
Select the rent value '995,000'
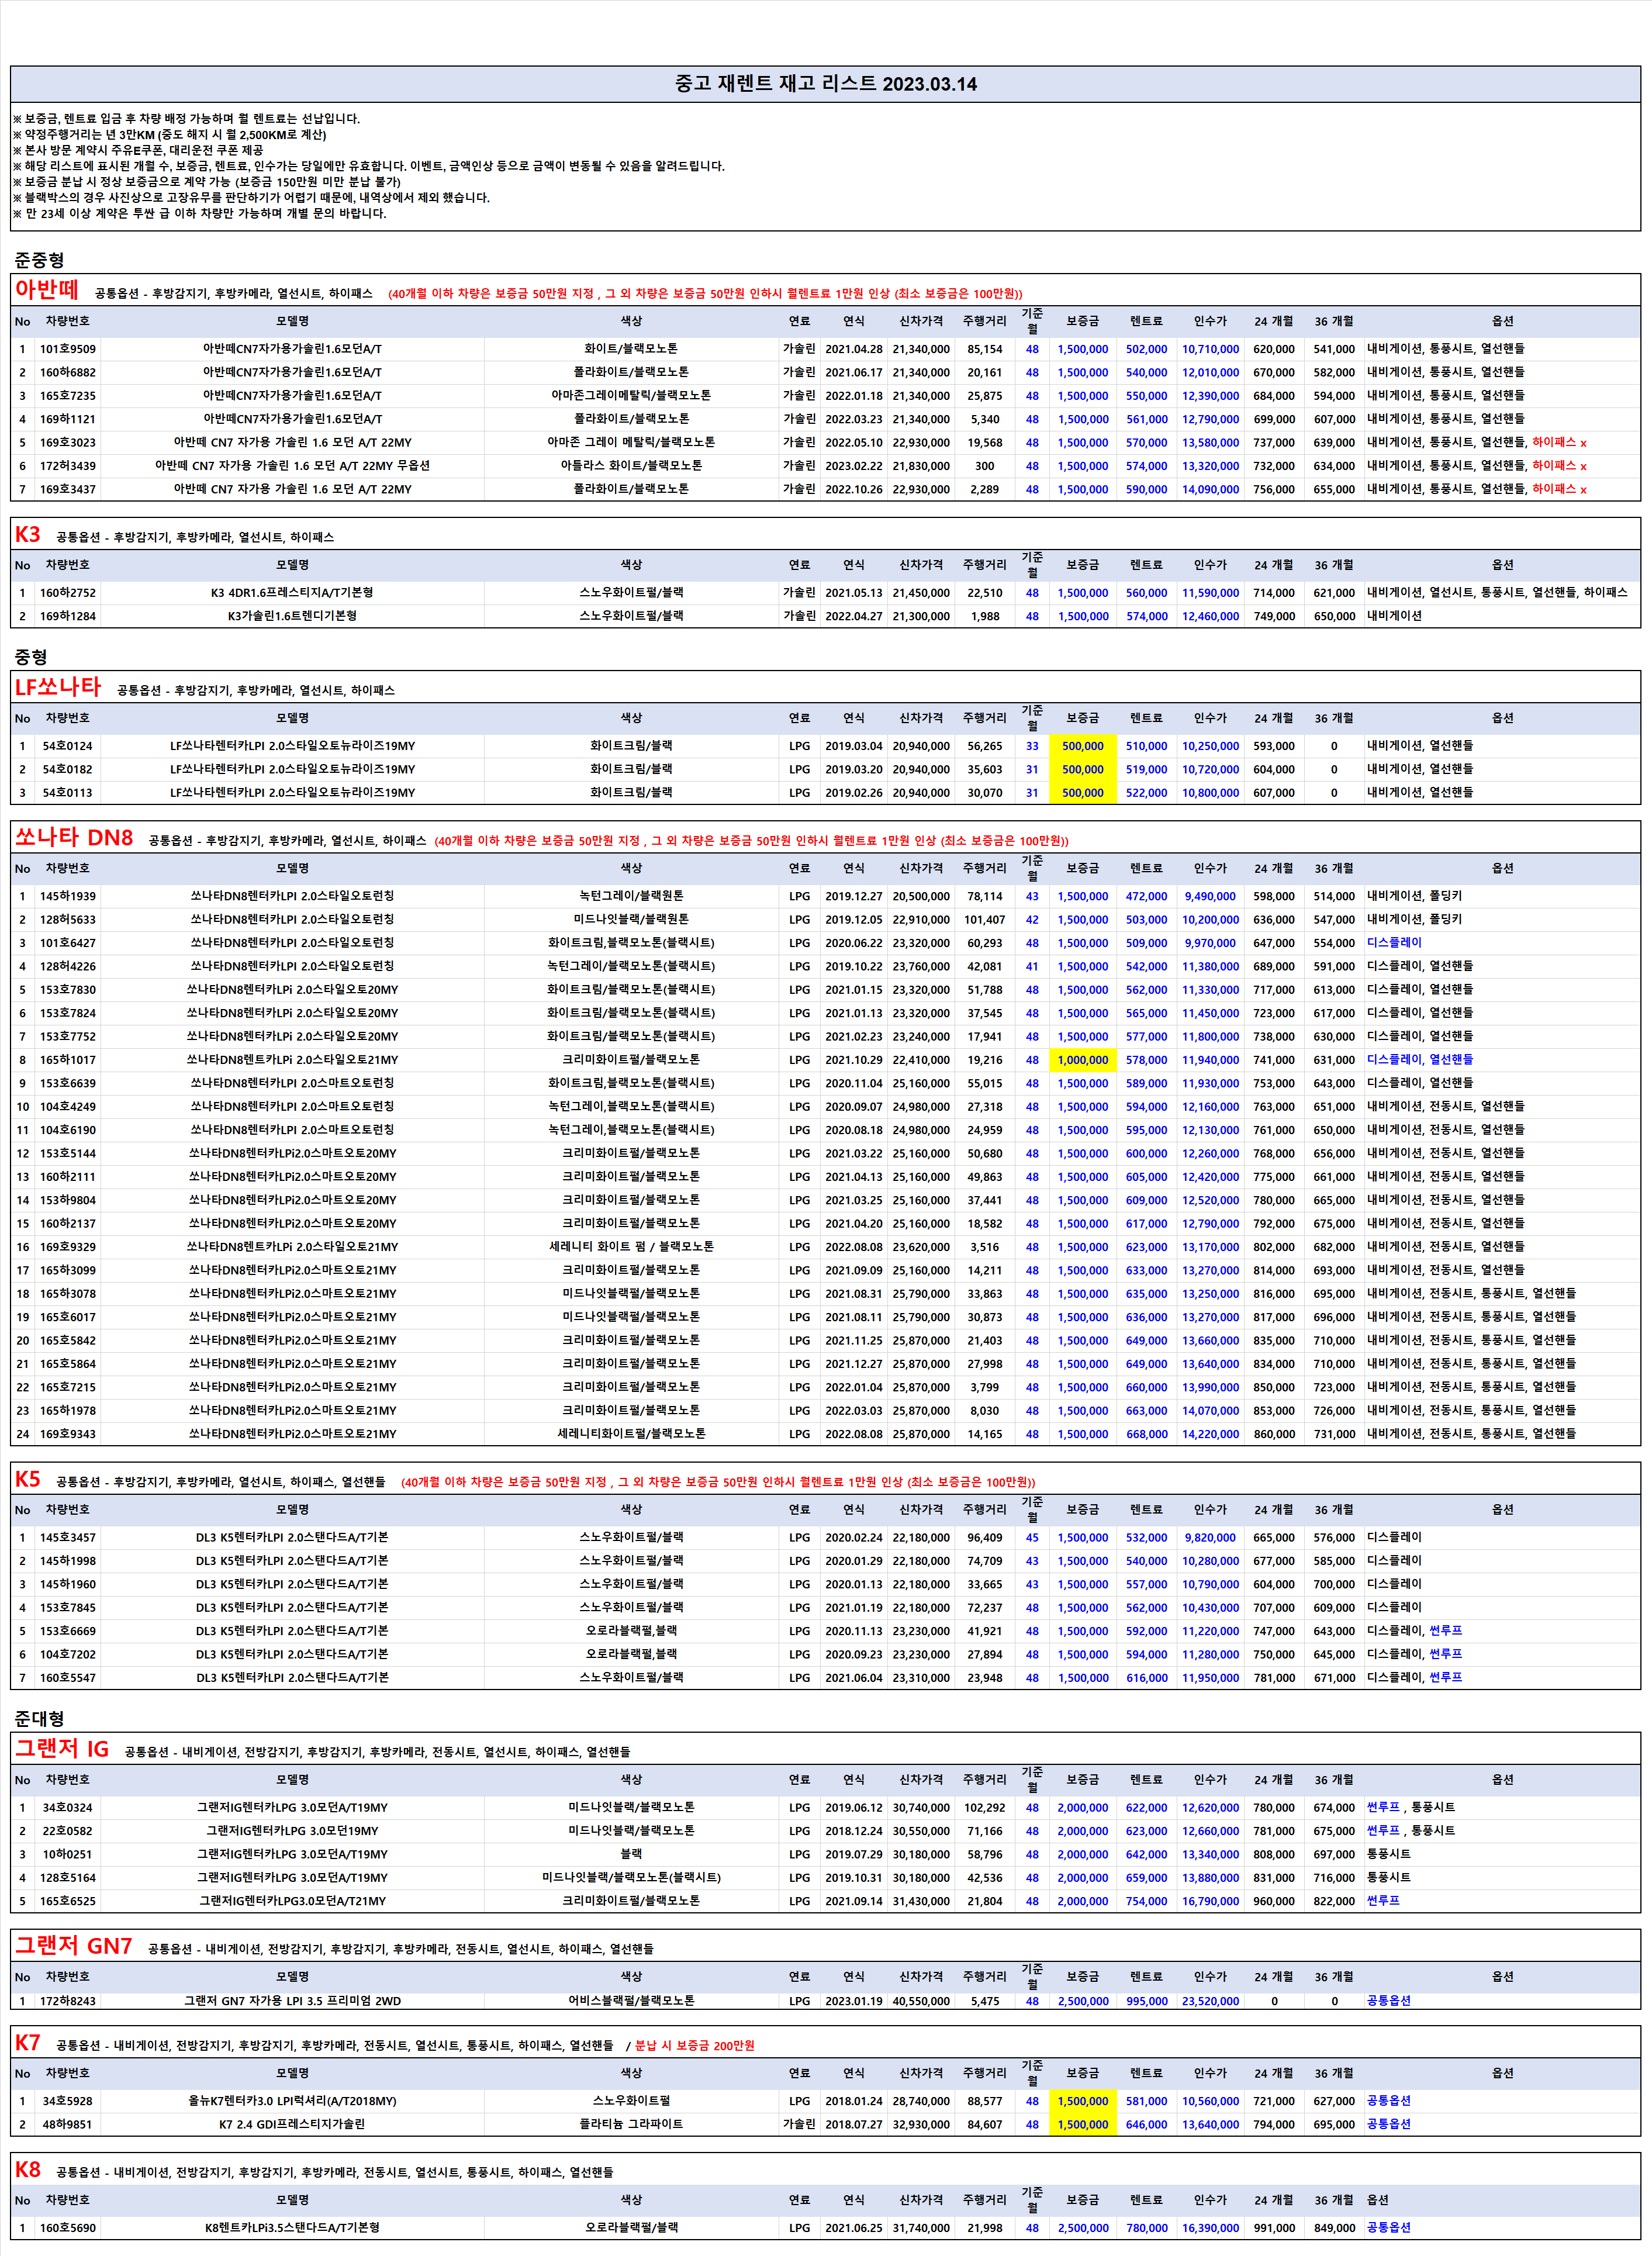(x=1147, y=2001)
